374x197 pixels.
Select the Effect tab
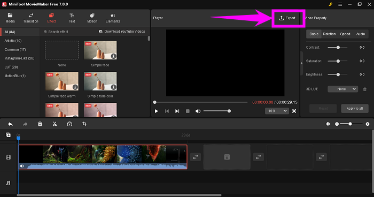point(51,18)
